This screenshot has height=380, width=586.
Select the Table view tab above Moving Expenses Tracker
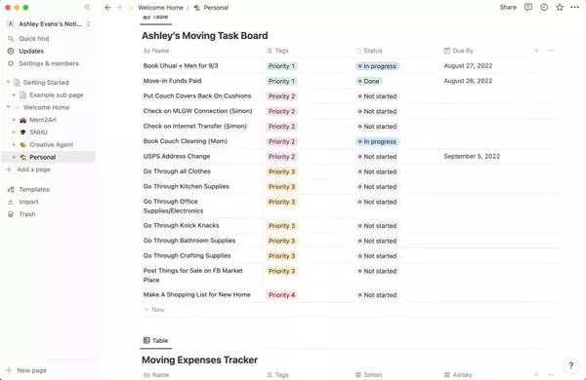tap(156, 340)
